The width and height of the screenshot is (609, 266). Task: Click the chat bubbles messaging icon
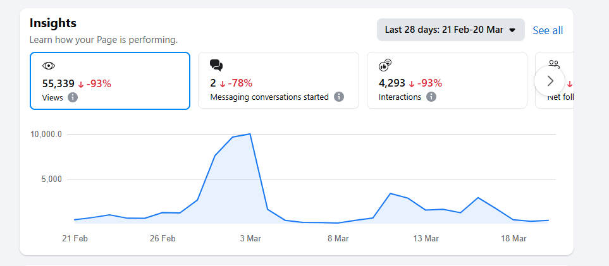click(216, 65)
